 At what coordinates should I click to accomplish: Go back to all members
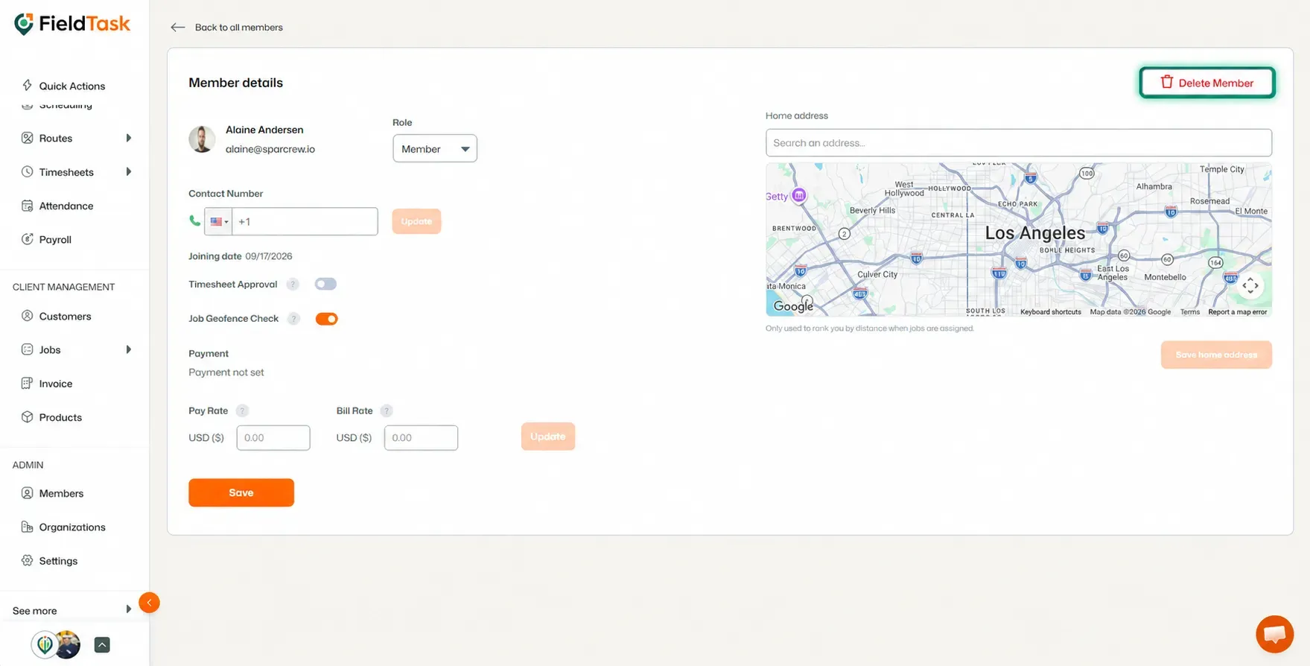[x=226, y=28]
